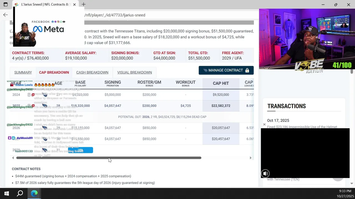Click the 2027 cap hit $20,457,647
Image resolution: width=355 pixels, height=199 pixels.
click(x=221, y=139)
